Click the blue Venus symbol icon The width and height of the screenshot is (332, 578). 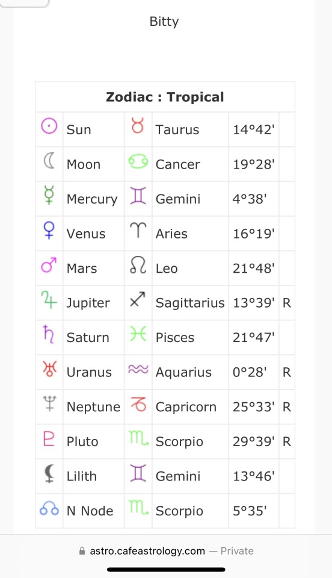(x=49, y=231)
